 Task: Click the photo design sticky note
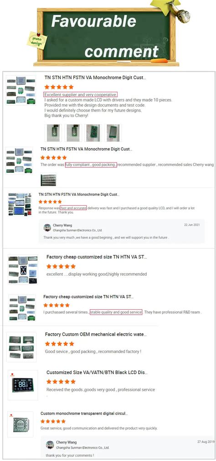coord(37,41)
